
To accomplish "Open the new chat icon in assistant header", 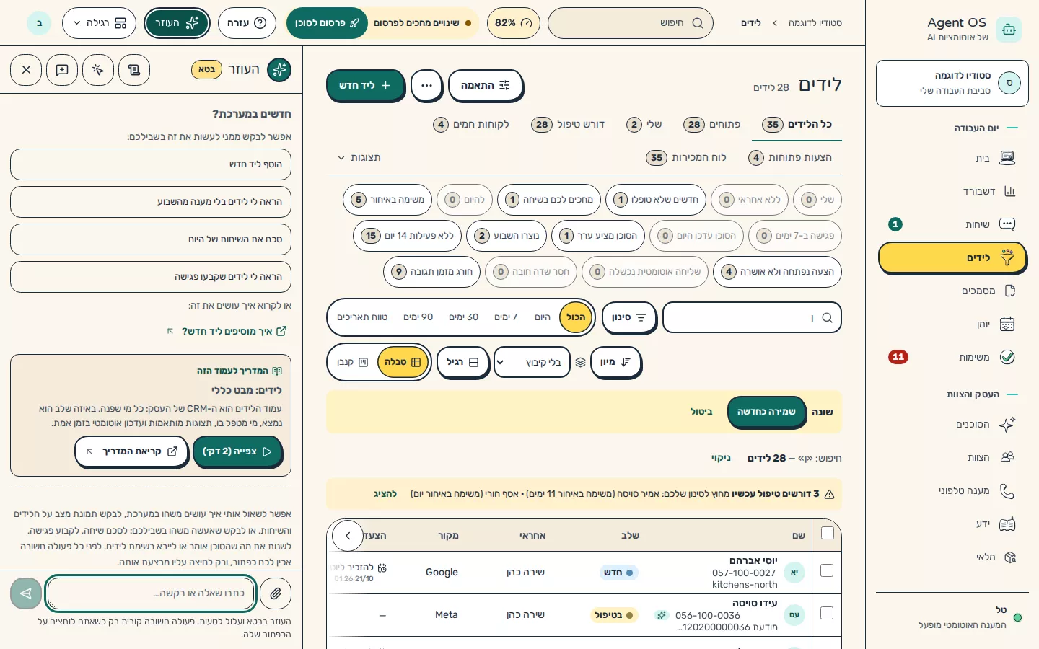I will (62, 70).
